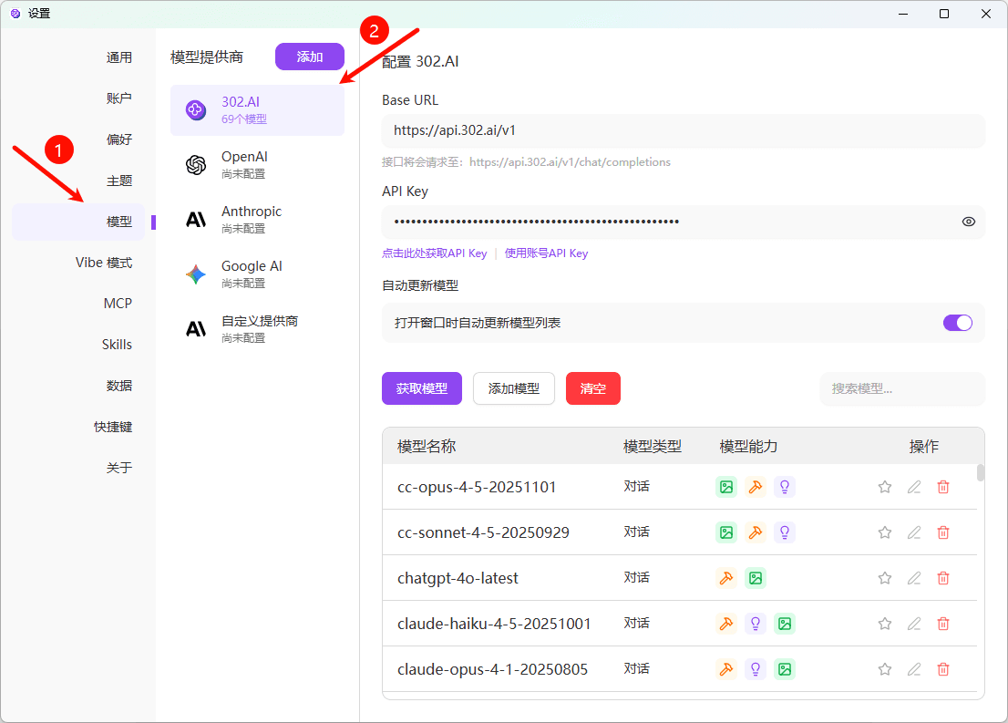Switch to the 主题 settings section
Screen dimensions: 1008x723
(118, 181)
